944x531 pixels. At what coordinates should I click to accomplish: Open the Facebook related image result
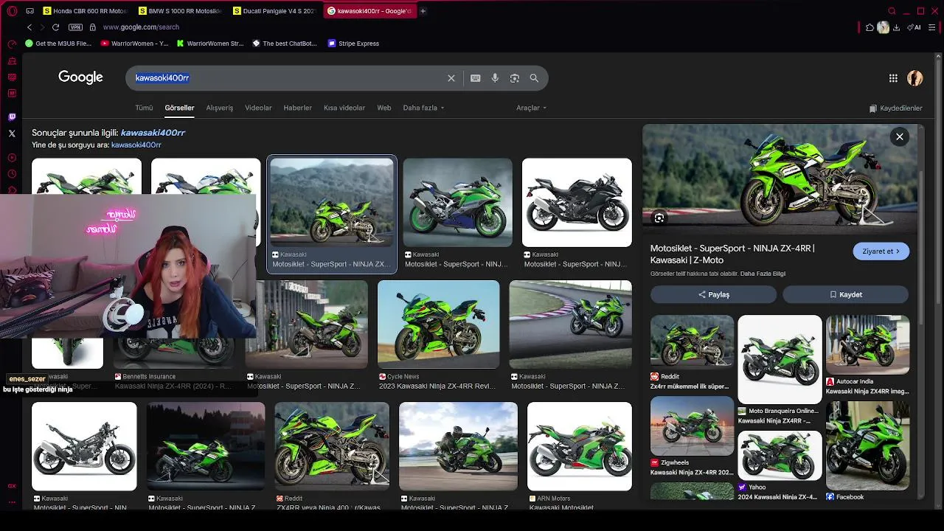(867, 445)
